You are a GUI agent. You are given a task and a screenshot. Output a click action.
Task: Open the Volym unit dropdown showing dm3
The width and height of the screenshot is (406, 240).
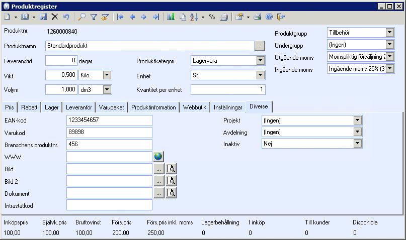click(107, 90)
